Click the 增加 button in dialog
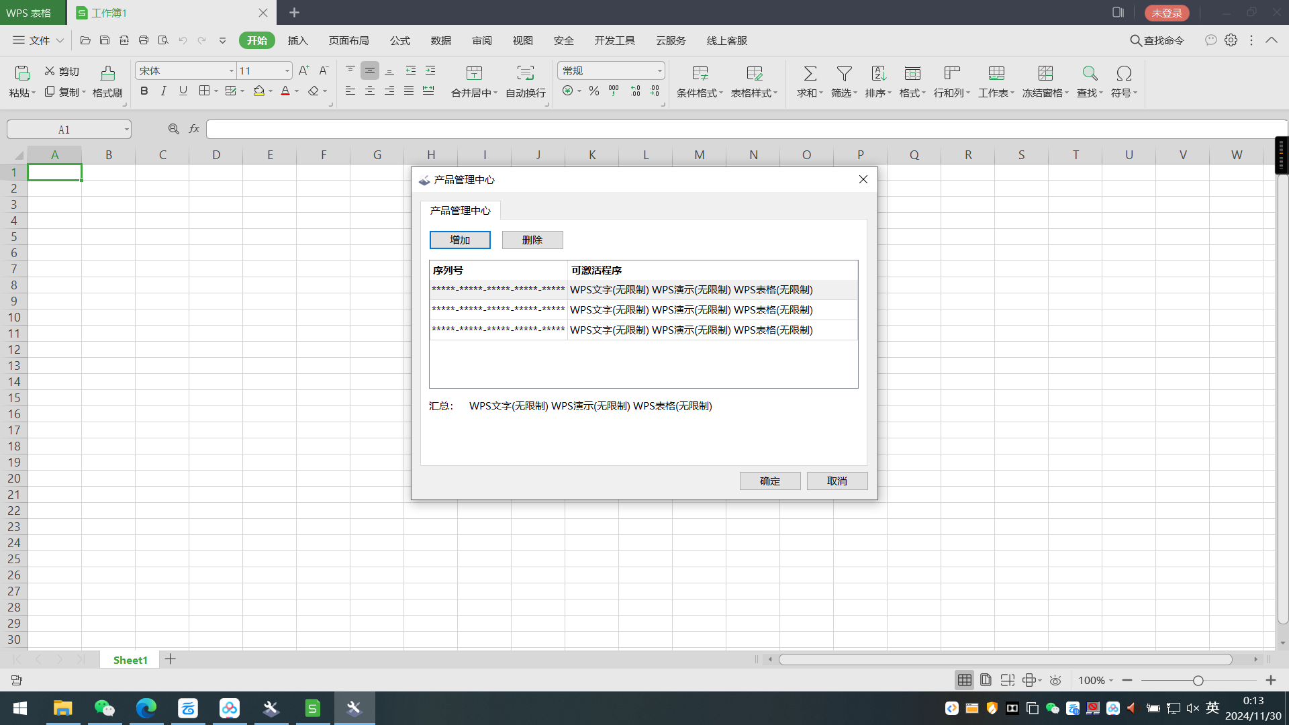 coord(460,240)
